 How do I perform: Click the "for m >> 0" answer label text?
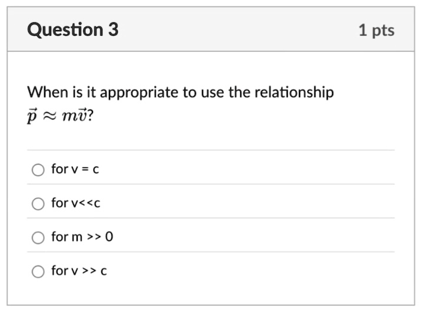(x=82, y=237)
